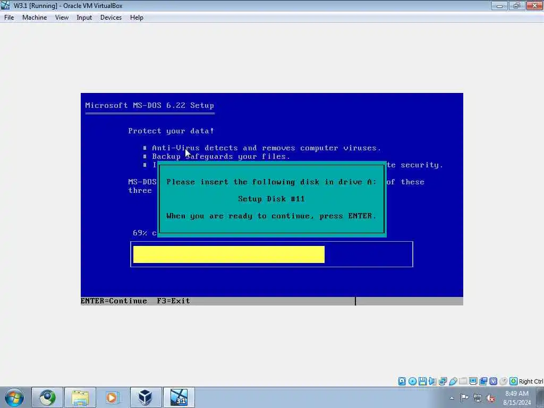Image resolution: width=544 pixels, height=408 pixels.
Task: Open Windows Explorer from the taskbar
Action: pos(80,397)
